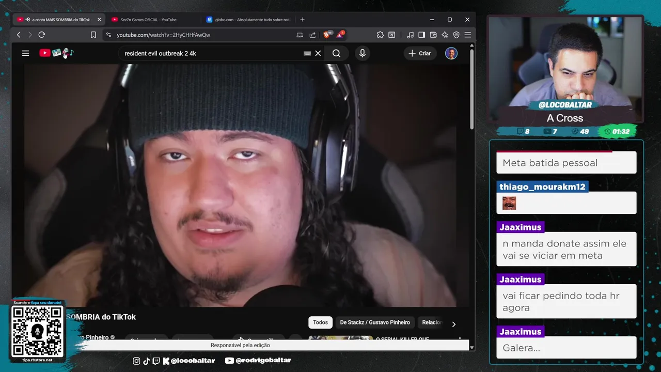Image resolution: width=661 pixels, height=372 pixels.
Task: Open the YouTube hamburger guide menu
Action: pyautogui.click(x=25, y=53)
